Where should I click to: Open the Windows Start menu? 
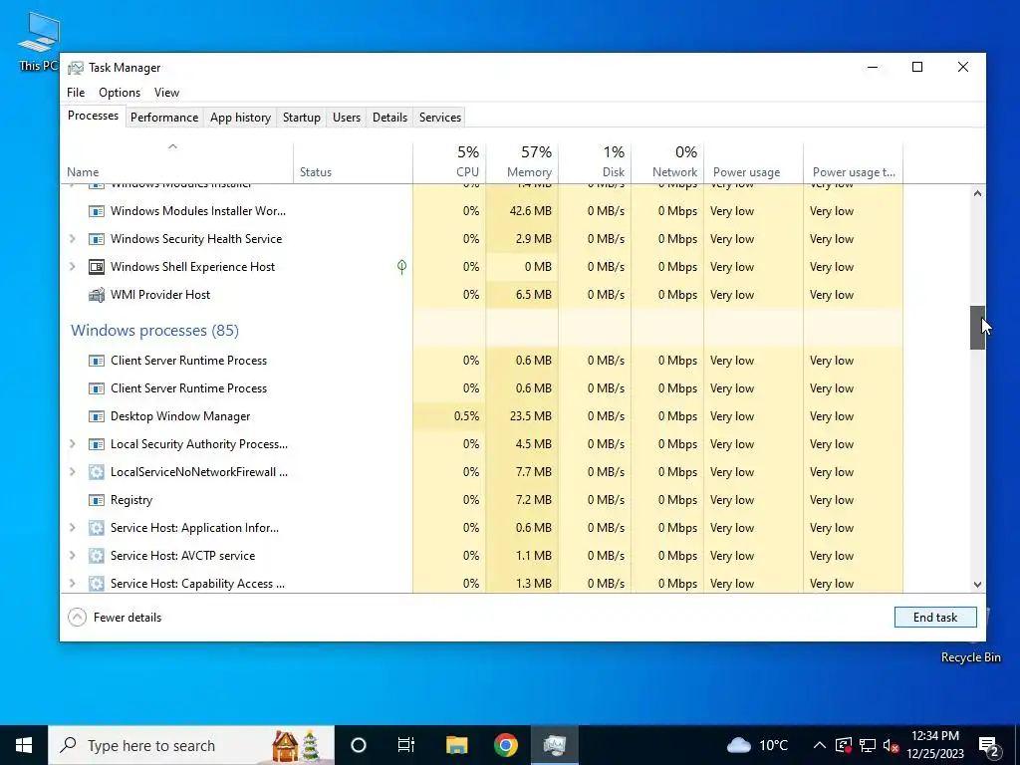[x=24, y=745]
